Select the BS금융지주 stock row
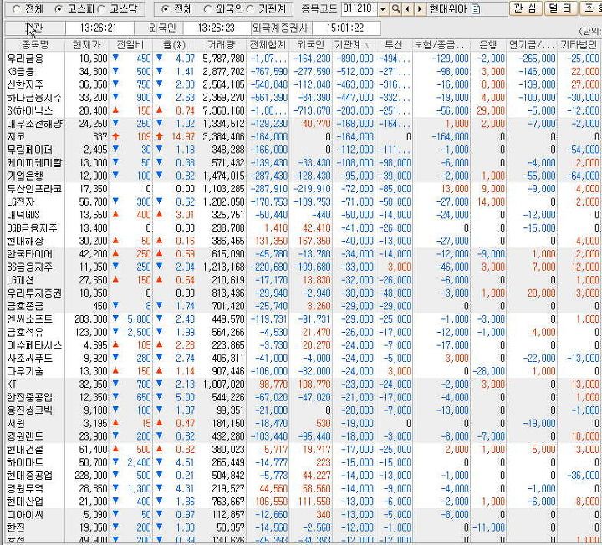602x545 pixels. point(303,267)
